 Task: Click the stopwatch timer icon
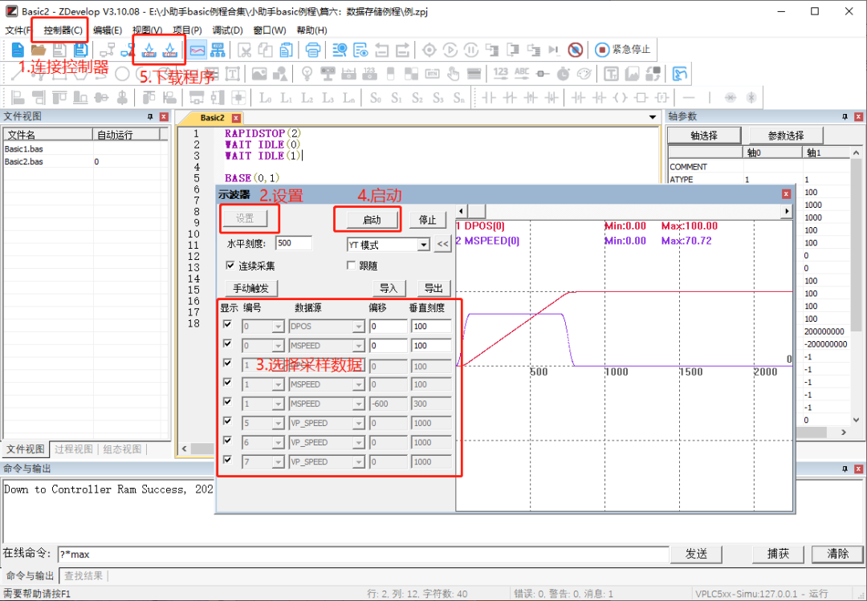pos(563,74)
